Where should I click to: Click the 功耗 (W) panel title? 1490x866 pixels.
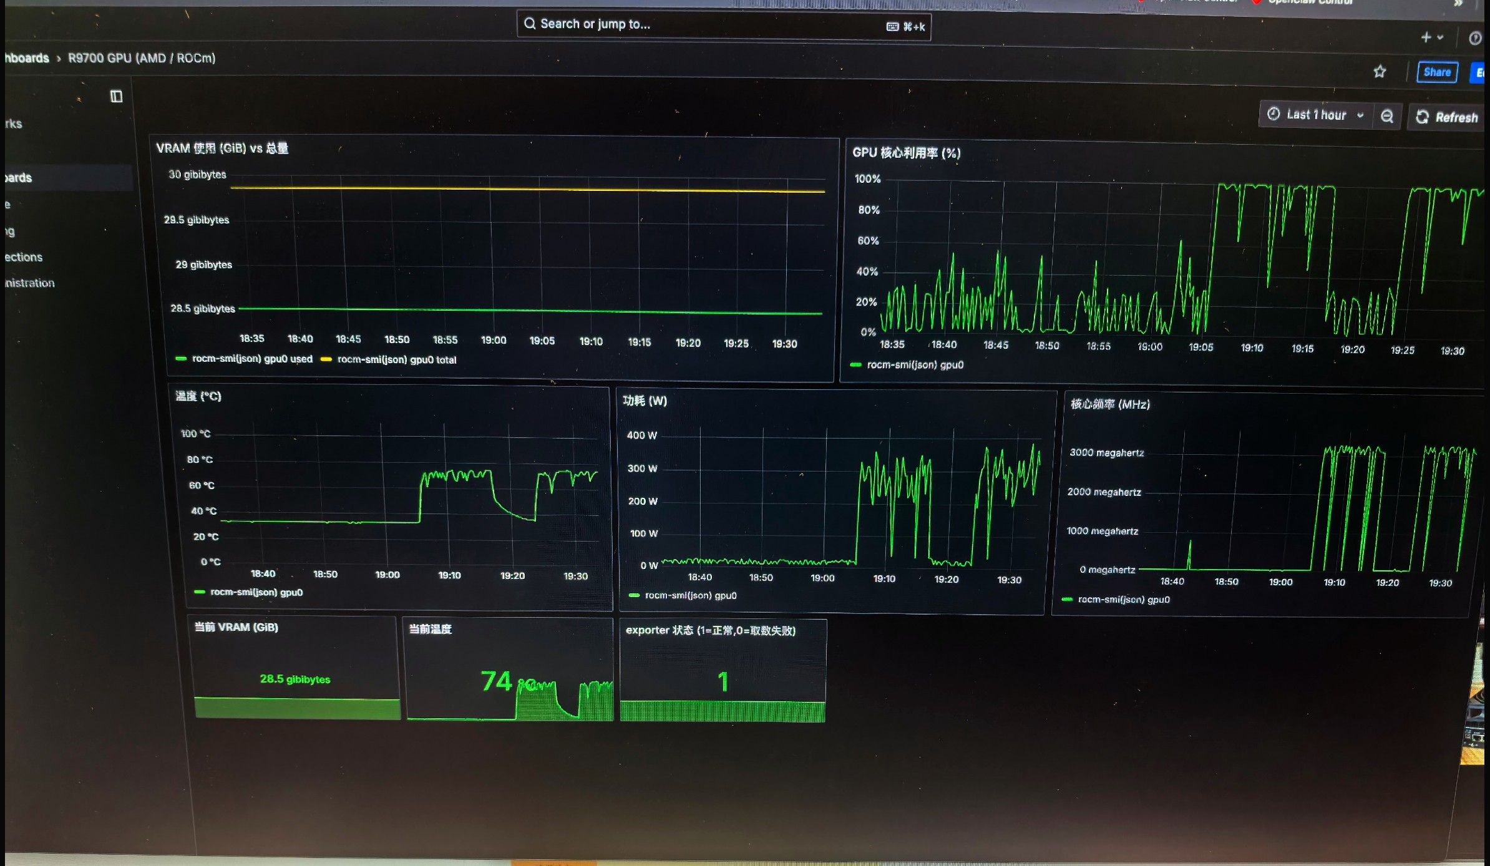click(645, 401)
